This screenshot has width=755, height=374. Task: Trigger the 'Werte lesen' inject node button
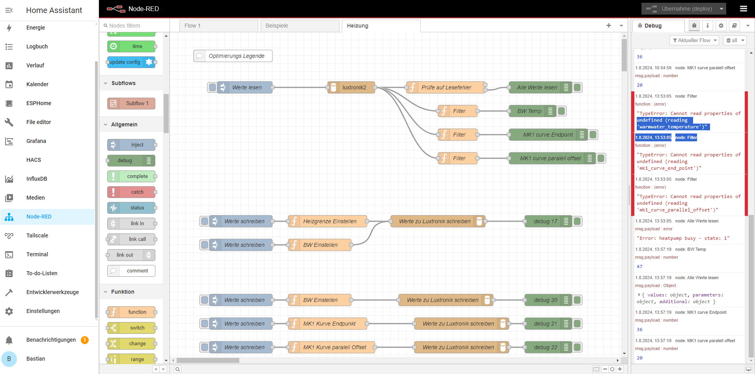click(x=213, y=87)
